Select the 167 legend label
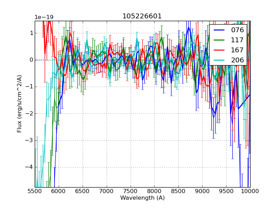The height and width of the screenshot is (208, 278). (x=237, y=50)
